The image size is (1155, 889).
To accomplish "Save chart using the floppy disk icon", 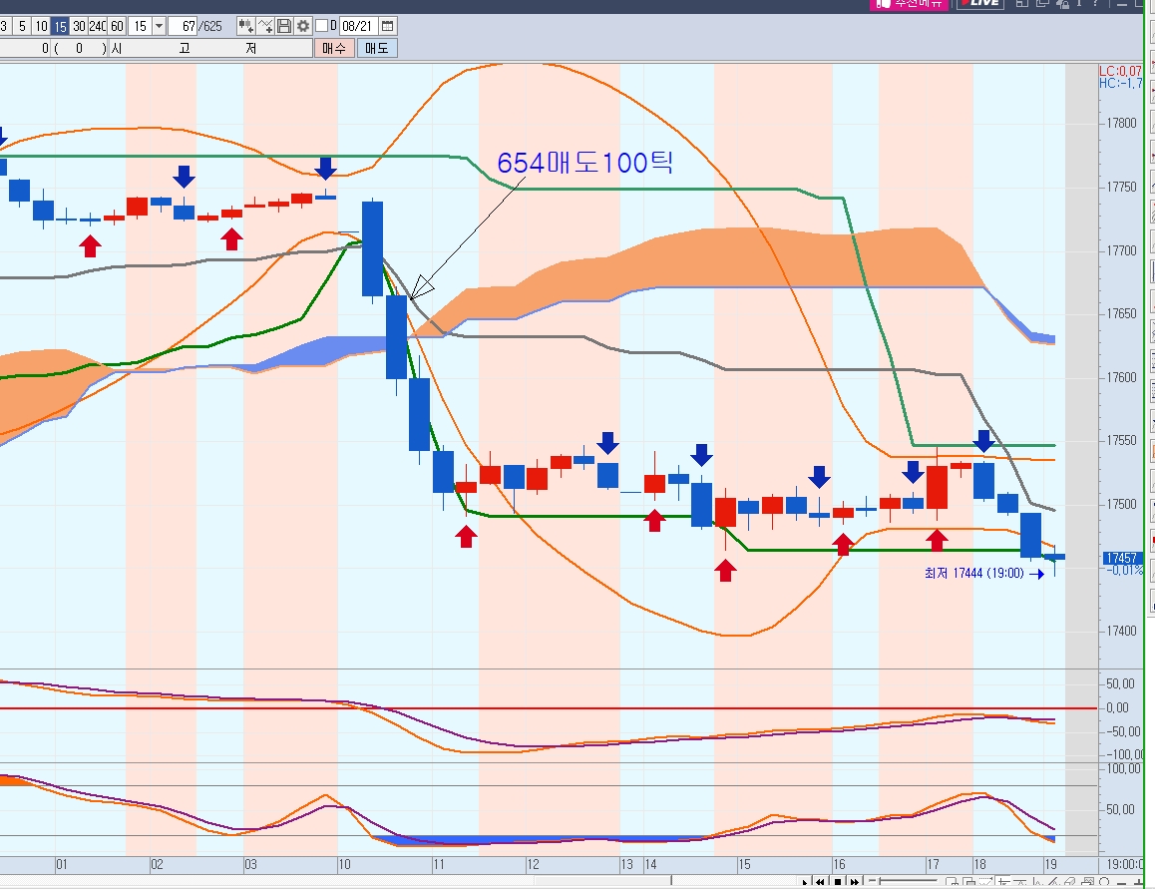I will click(283, 27).
